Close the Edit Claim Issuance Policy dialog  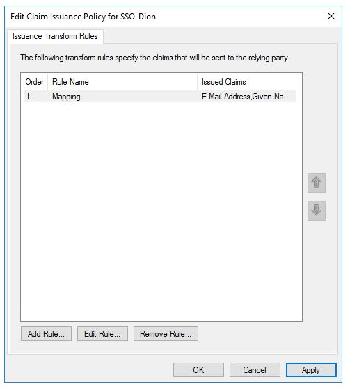[331, 16]
